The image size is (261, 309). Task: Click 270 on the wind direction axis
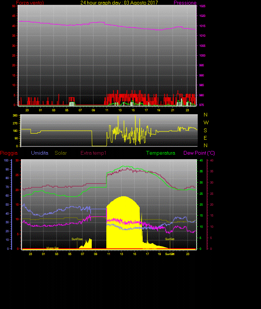[15, 123]
